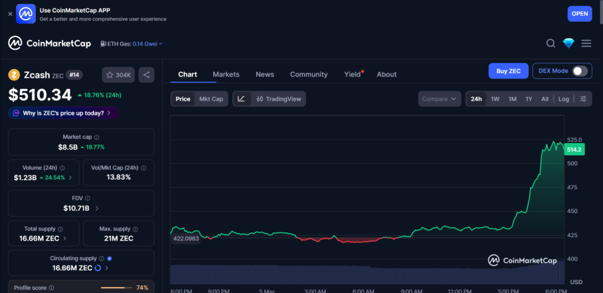
Task: Click the 514.2 current price label
Action: (574, 150)
